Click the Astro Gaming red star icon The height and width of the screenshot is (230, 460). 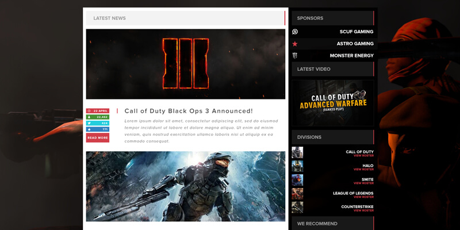[295, 44]
